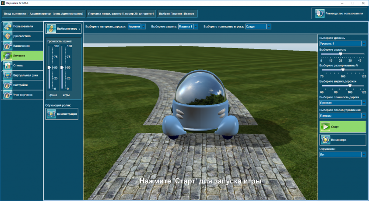Click the Пользователи sidebar icon
This screenshot has width=369, height=201.
[7, 26]
